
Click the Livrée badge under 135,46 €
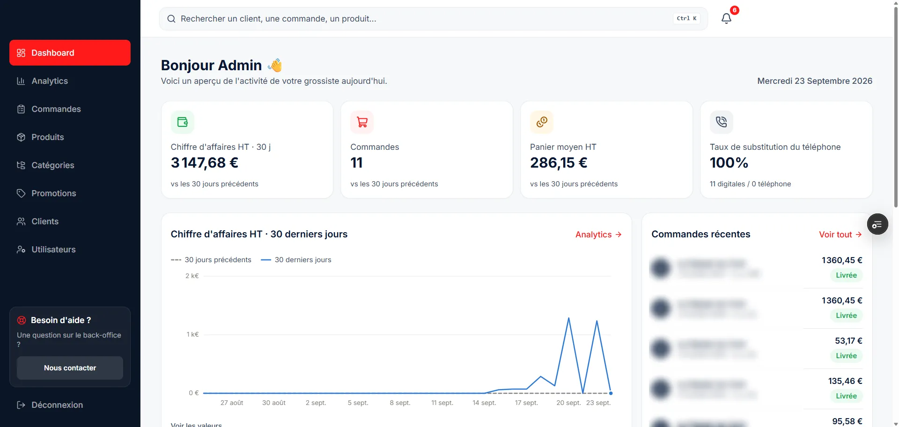click(x=846, y=396)
